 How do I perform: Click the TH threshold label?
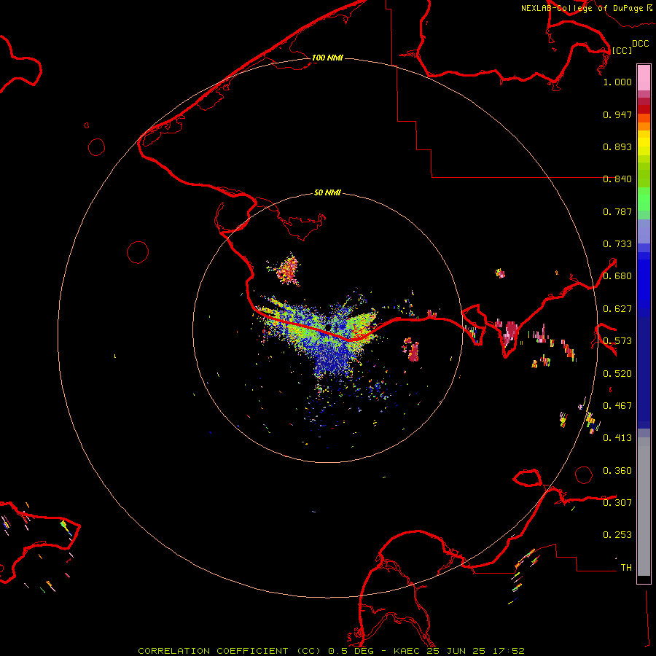coord(626,568)
